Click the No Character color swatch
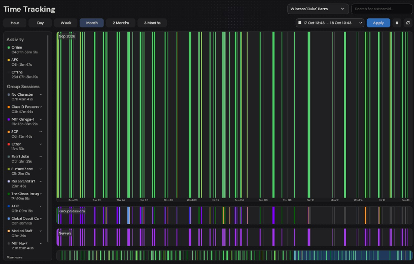 [x=9, y=94]
